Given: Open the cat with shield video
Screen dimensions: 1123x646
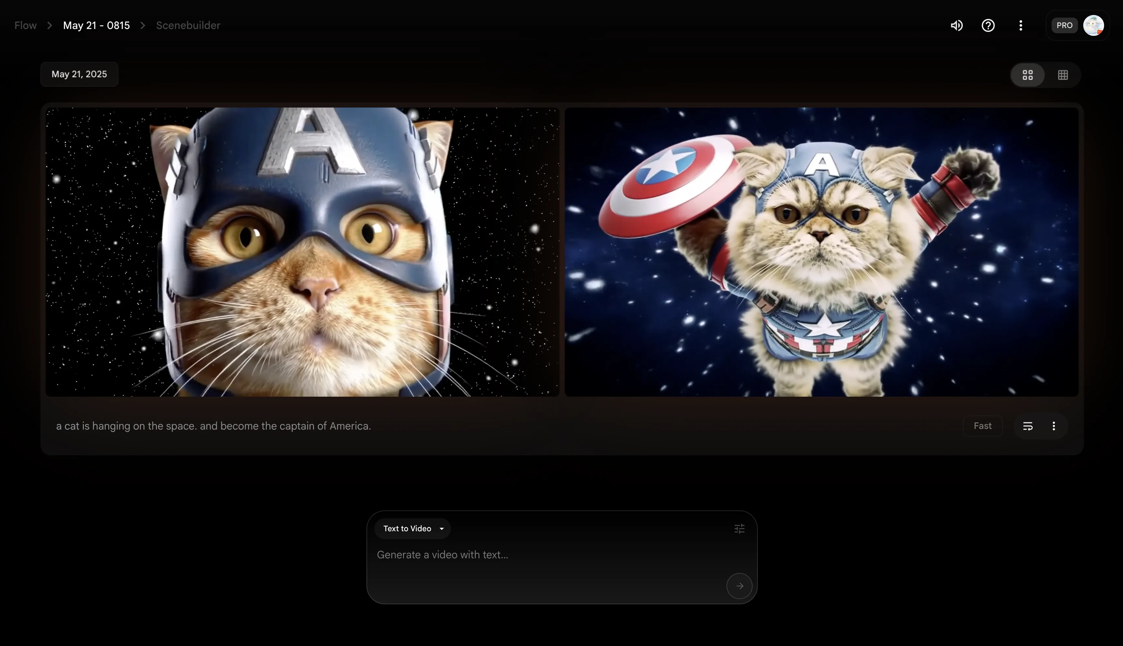Looking at the screenshot, I should tap(821, 252).
